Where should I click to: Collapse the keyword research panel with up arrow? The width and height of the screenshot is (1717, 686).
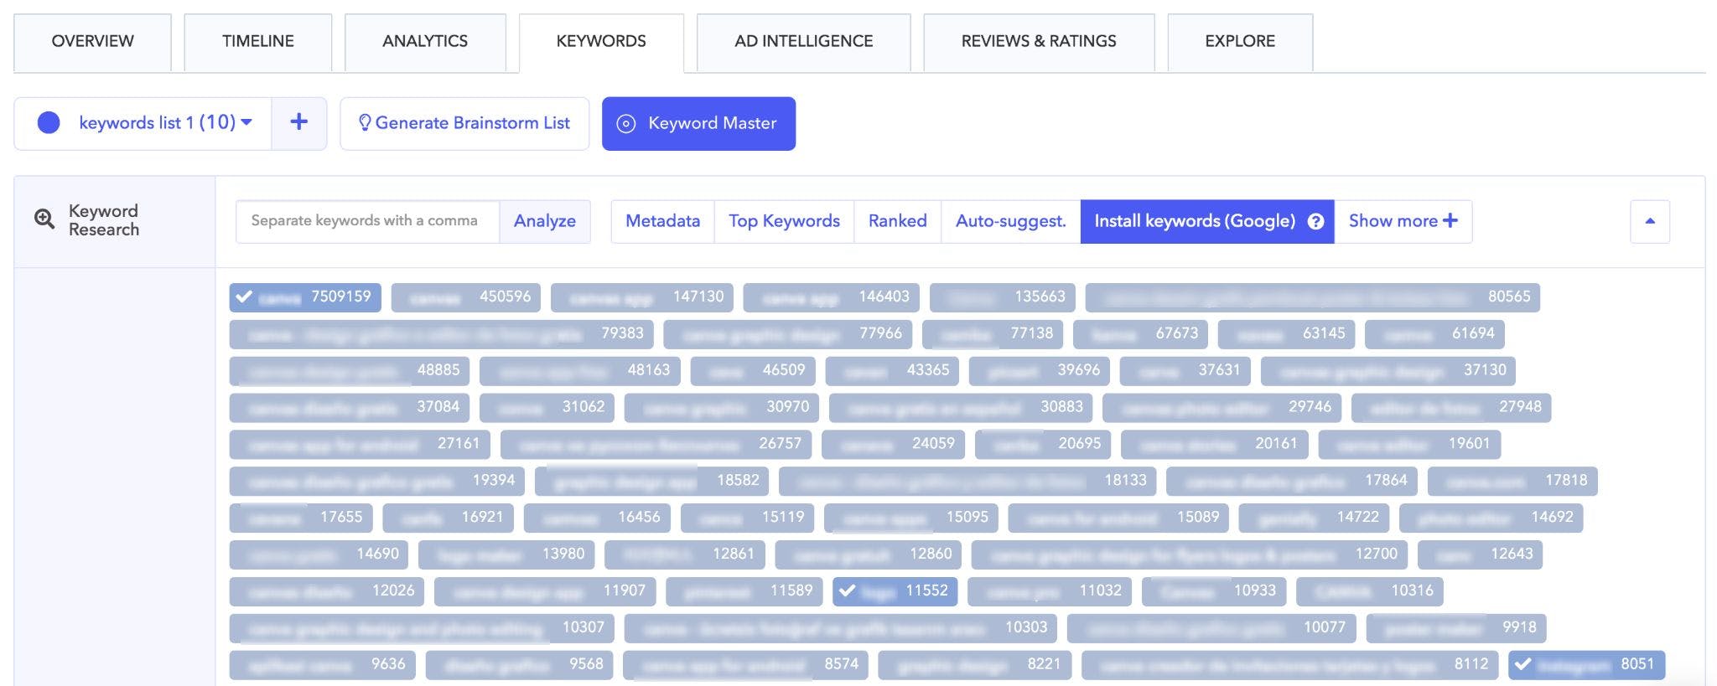pos(1649,221)
